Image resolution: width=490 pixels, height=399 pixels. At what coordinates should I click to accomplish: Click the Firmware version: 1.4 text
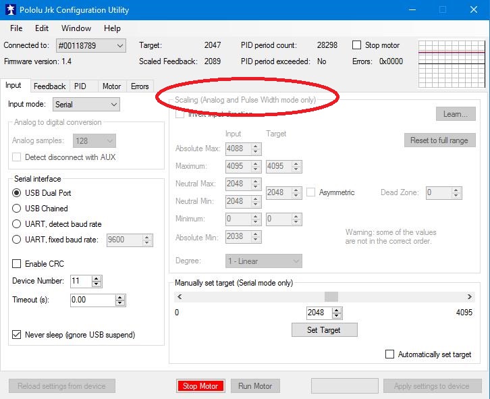pos(38,61)
